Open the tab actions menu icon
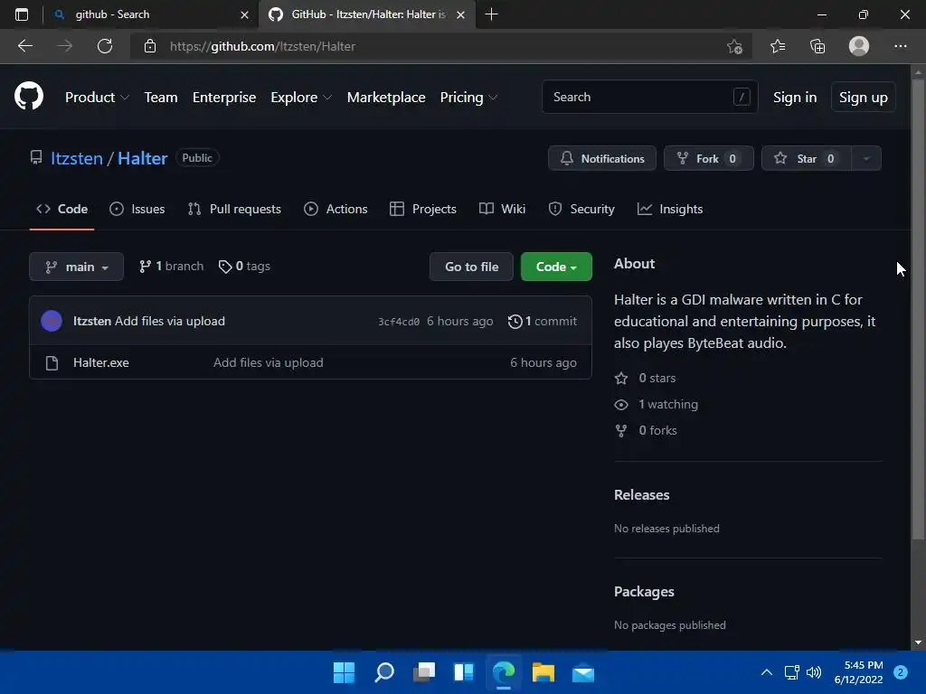Viewport: 926px width, 694px height. 22,14
